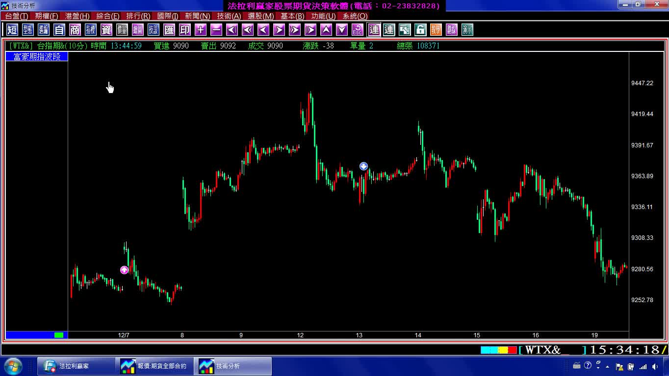Open the 型態 pattern toolbar icon
669x376 pixels.
(x=28, y=30)
